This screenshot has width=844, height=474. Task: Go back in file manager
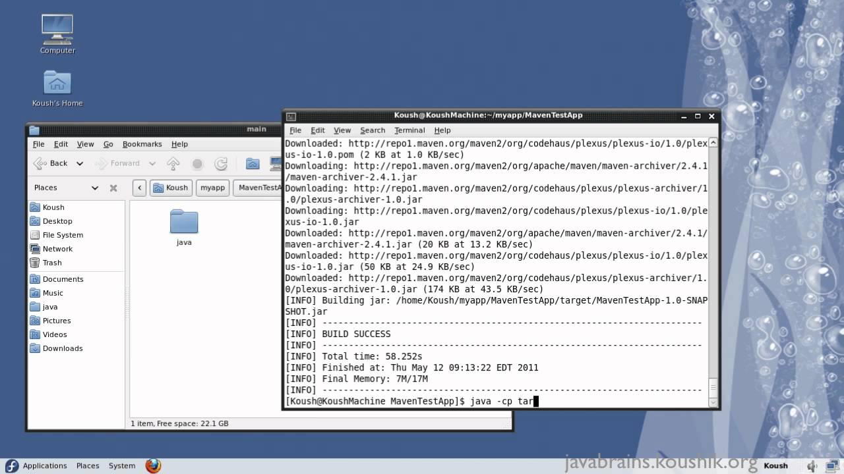51,163
